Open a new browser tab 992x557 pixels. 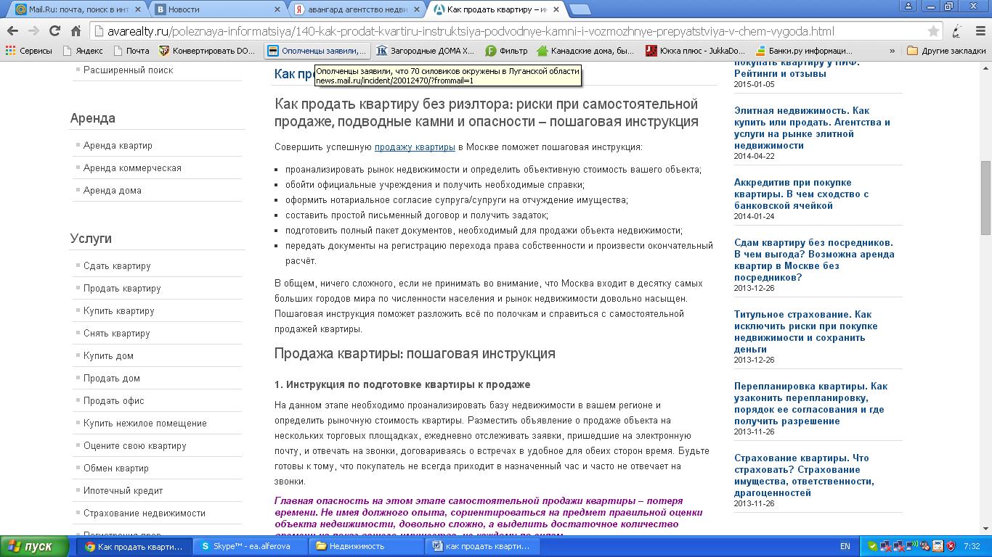[580, 9]
